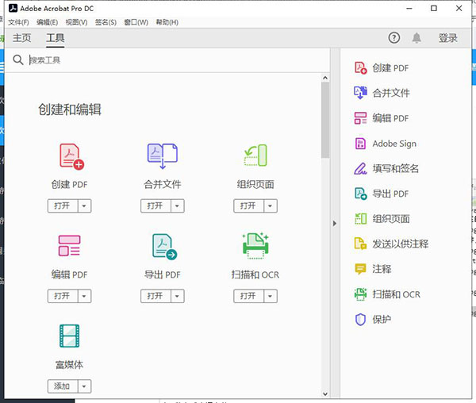Click the vertical scrollbar thumb in tools list

coord(325,120)
